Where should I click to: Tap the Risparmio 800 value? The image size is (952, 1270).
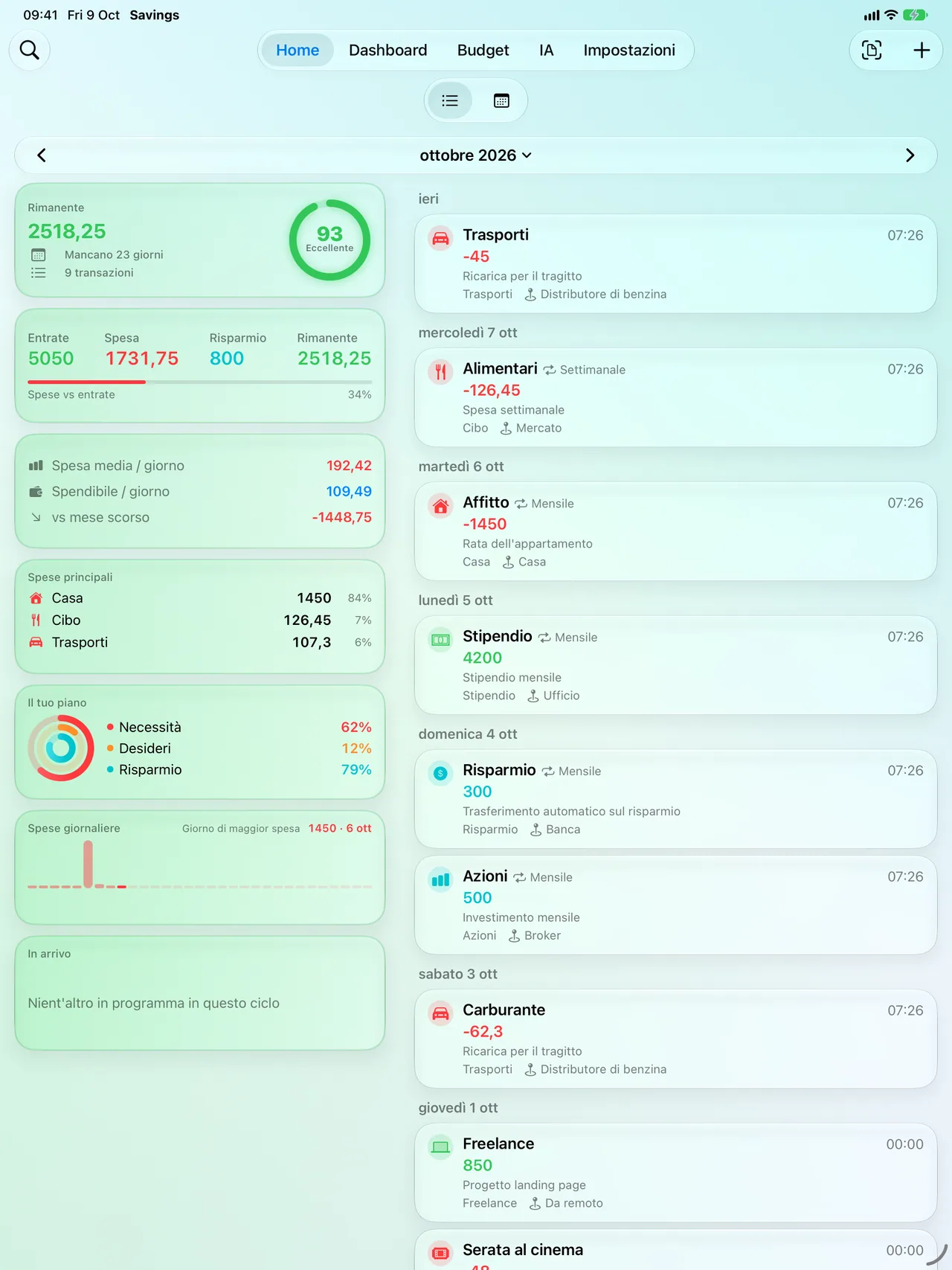coord(227,359)
